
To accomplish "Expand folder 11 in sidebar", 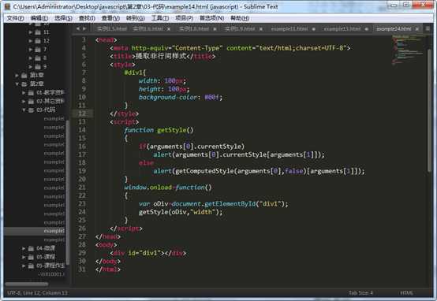I will 31,32.
